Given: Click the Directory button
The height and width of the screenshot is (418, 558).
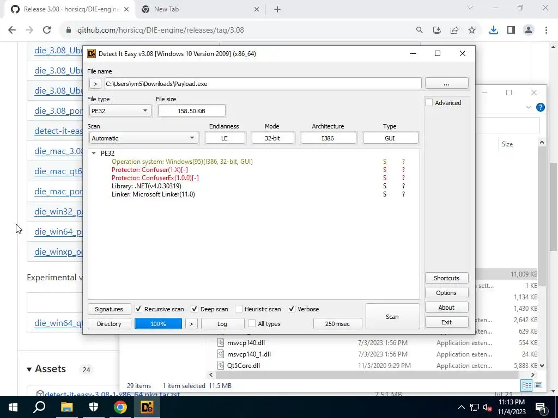Looking at the screenshot, I should tap(109, 324).
